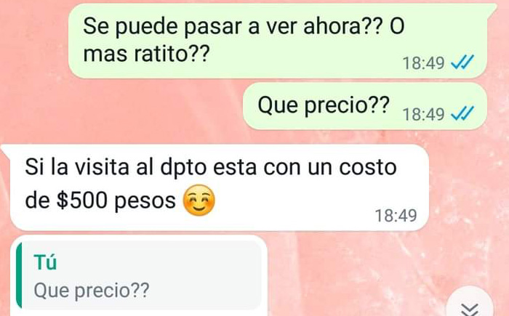Click blue read ticks on 'Que precio??' message

tap(462, 113)
